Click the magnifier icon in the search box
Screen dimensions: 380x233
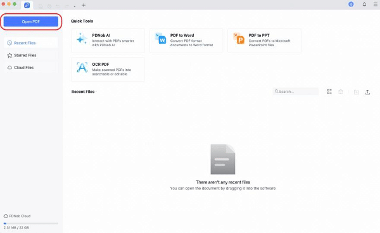pyautogui.click(x=276, y=91)
